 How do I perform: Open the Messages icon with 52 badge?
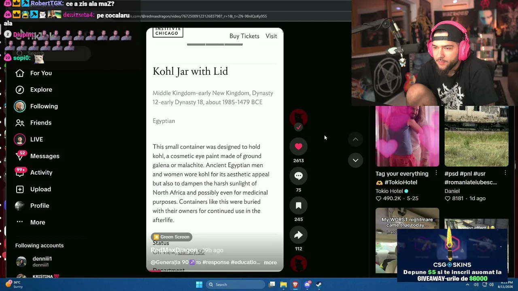click(19, 156)
